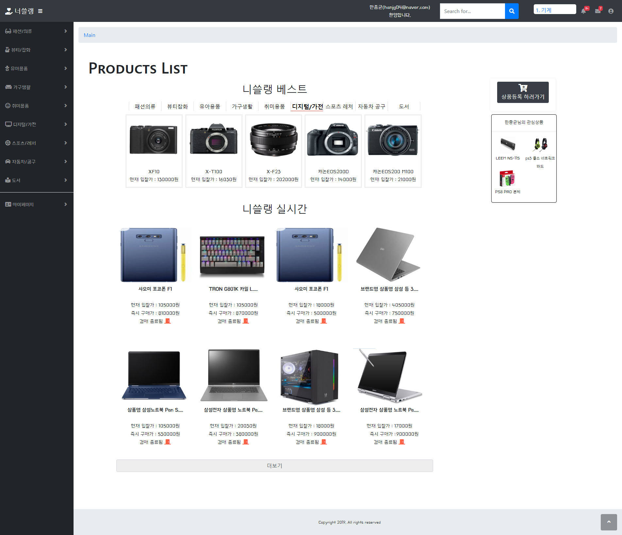Click the 상품등록 하러가기 button
Viewport: 622px width, 535px height.
pos(523,92)
